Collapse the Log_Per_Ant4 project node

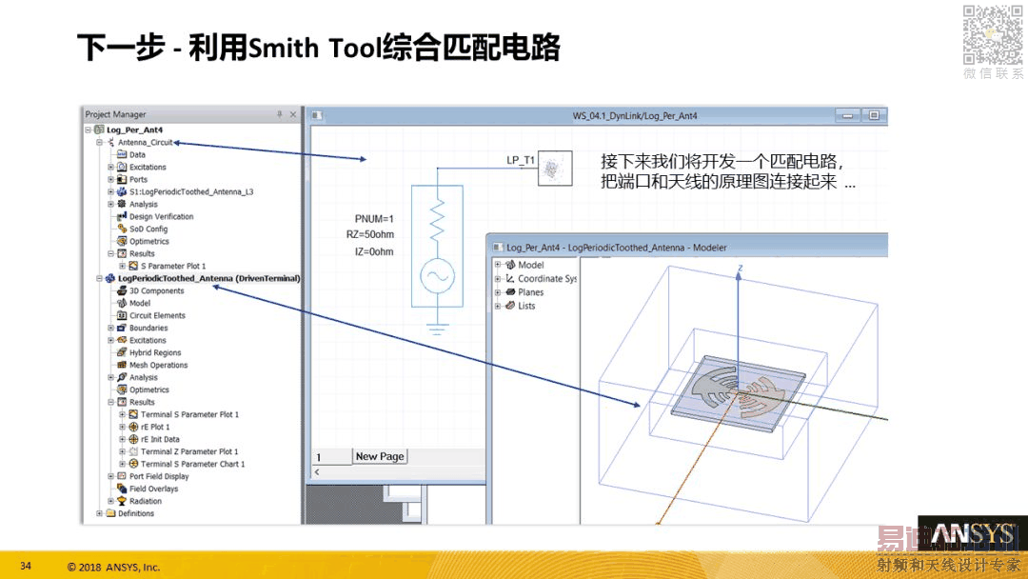(x=88, y=130)
